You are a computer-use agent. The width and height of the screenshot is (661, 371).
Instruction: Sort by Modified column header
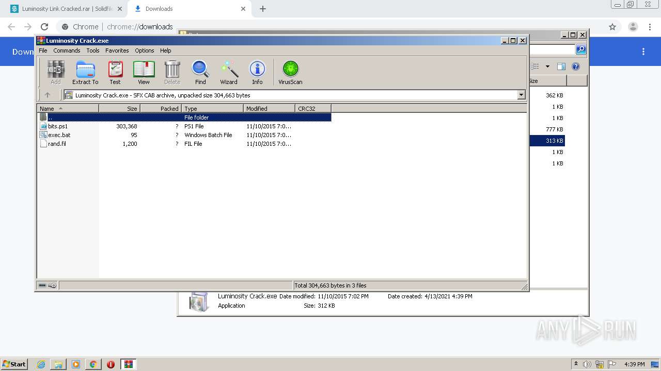click(x=269, y=108)
